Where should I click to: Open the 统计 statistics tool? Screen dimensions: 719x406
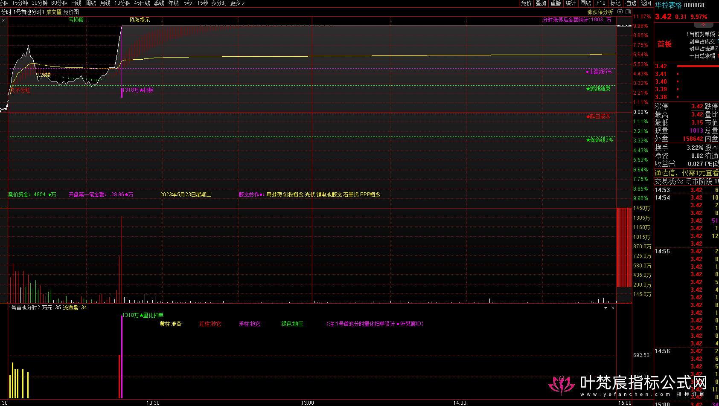click(x=571, y=3)
